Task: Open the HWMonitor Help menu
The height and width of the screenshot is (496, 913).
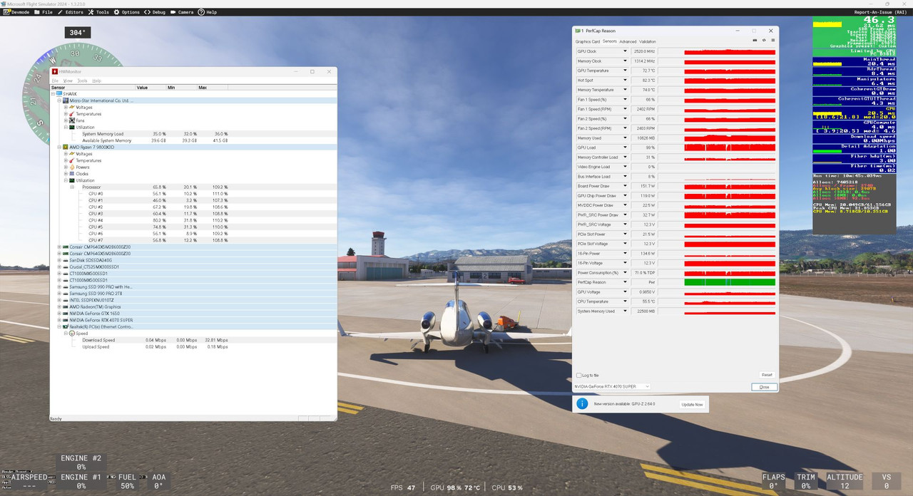Action: tap(97, 81)
